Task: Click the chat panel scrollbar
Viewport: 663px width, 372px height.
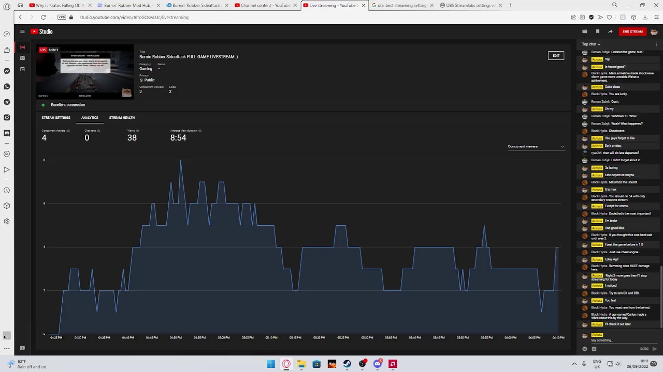Action: 661,297
